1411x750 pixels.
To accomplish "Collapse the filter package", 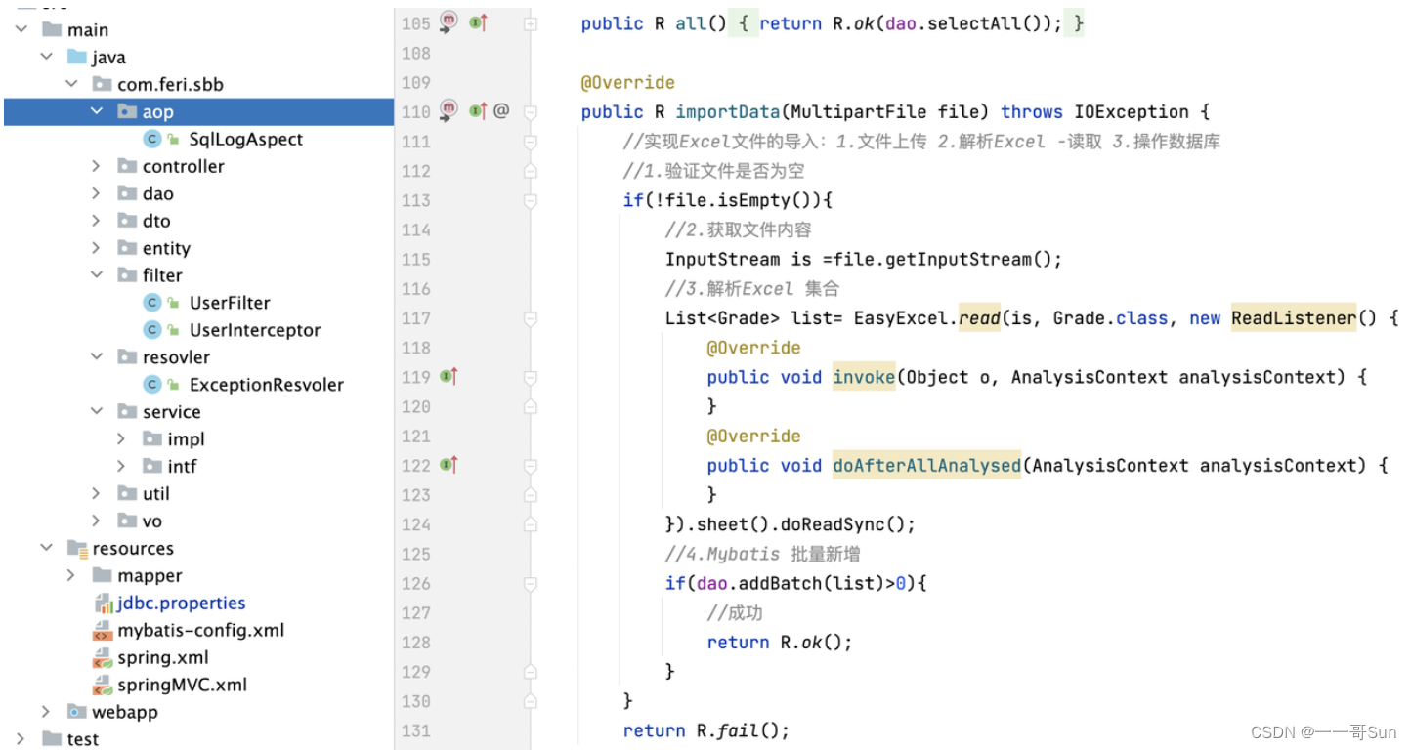I will 96,276.
